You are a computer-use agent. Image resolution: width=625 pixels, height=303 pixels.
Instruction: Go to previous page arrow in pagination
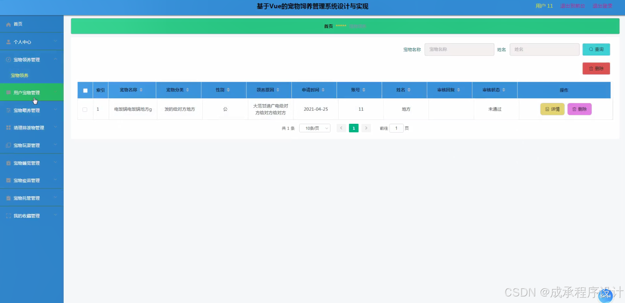[341, 128]
